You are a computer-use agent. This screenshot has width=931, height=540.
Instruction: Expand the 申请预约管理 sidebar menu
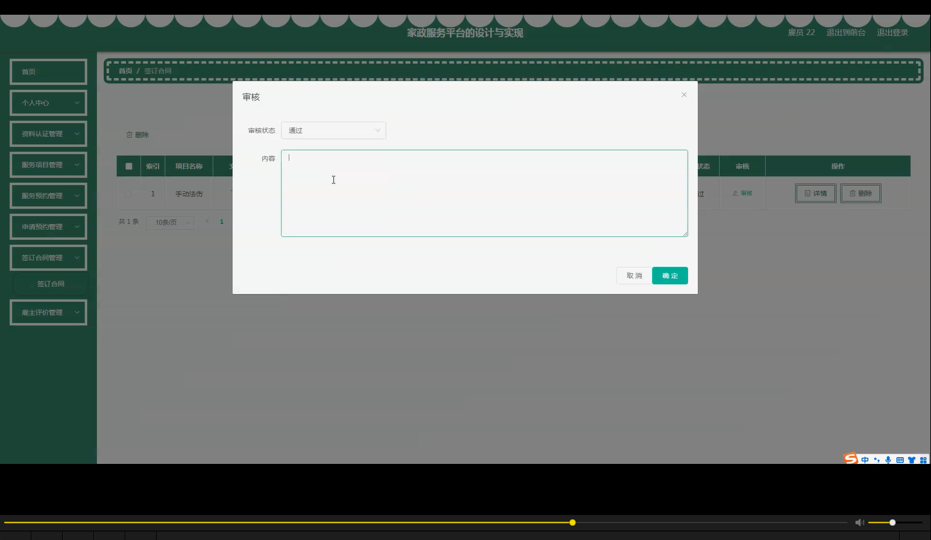click(x=49, y=226)
